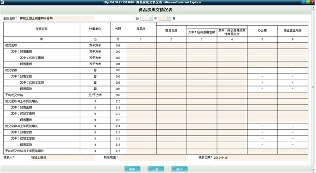The height and width of the screenshot is (173, 316).
Task: Click the scroll-up arrow at top right
Action: (313, 8)
